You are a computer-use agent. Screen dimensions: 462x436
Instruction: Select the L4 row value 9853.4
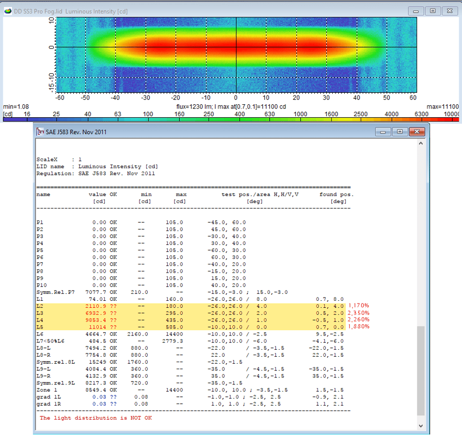click(x=96, y=320)
